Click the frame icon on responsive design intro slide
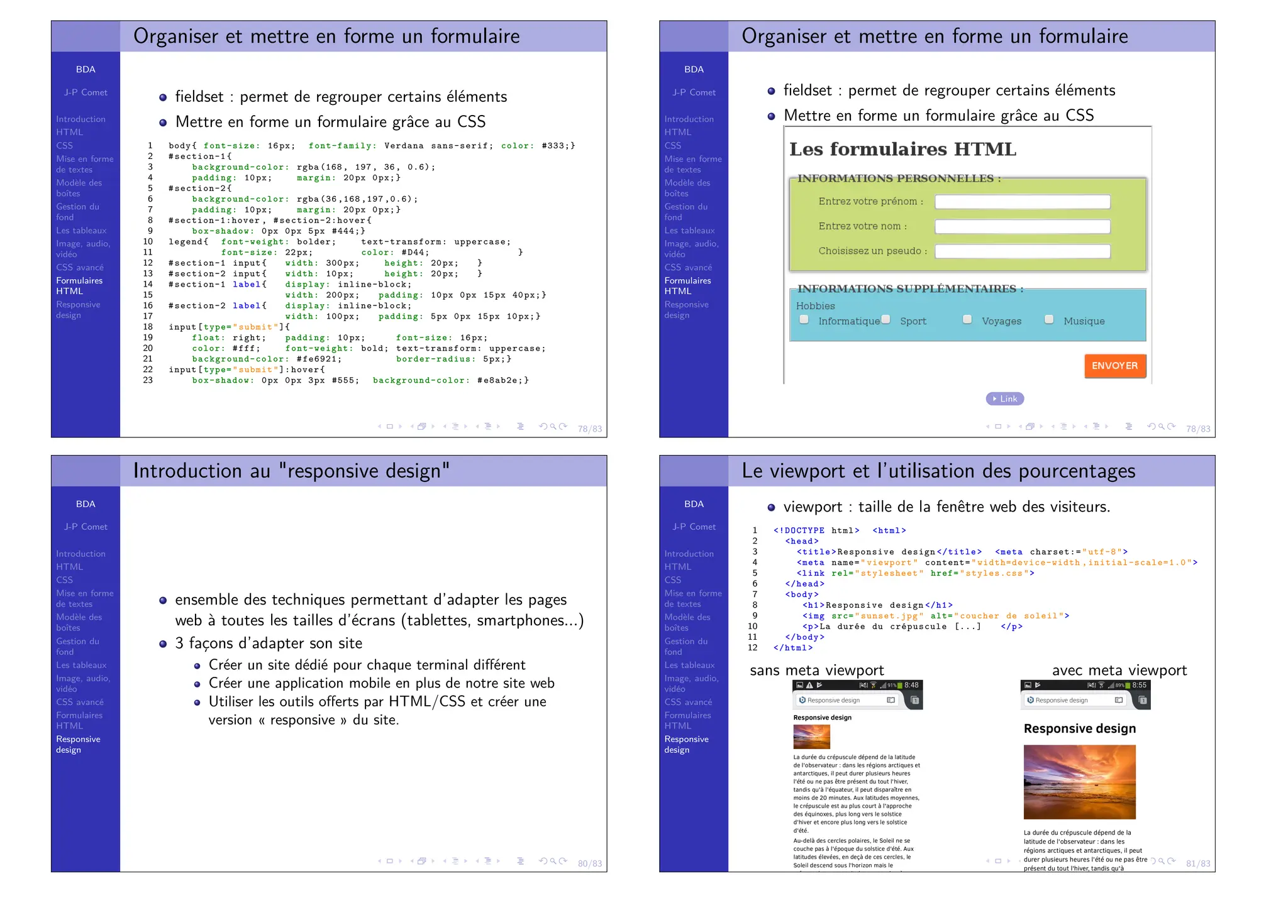1288x910 pixels. (x=421, y=861)
